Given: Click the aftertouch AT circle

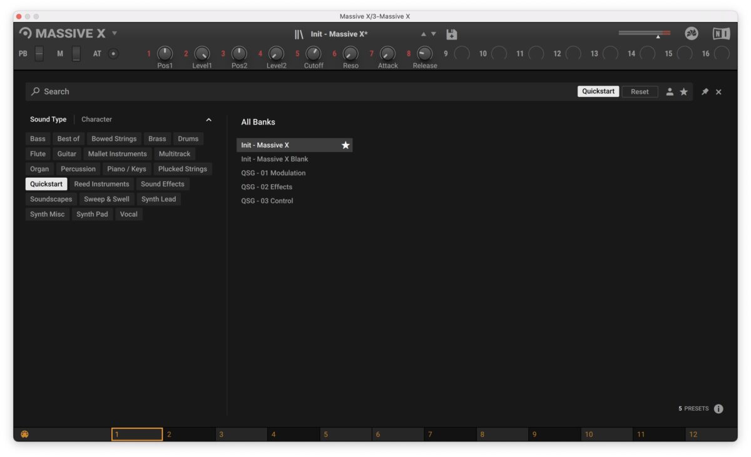Looking at the screenshot, I should tap(113, 54).
